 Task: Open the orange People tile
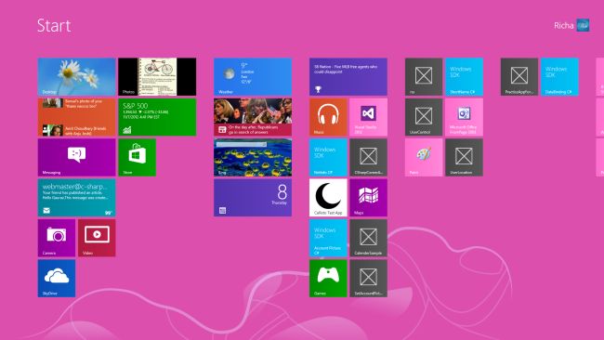click(x=76, y=117)
